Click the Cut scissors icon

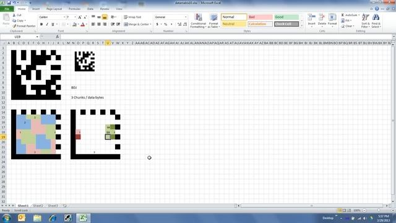[x=14, y=15]
